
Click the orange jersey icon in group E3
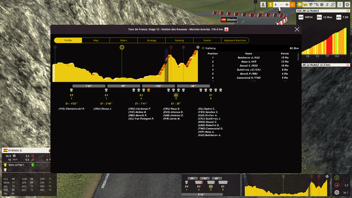[148, 90]
